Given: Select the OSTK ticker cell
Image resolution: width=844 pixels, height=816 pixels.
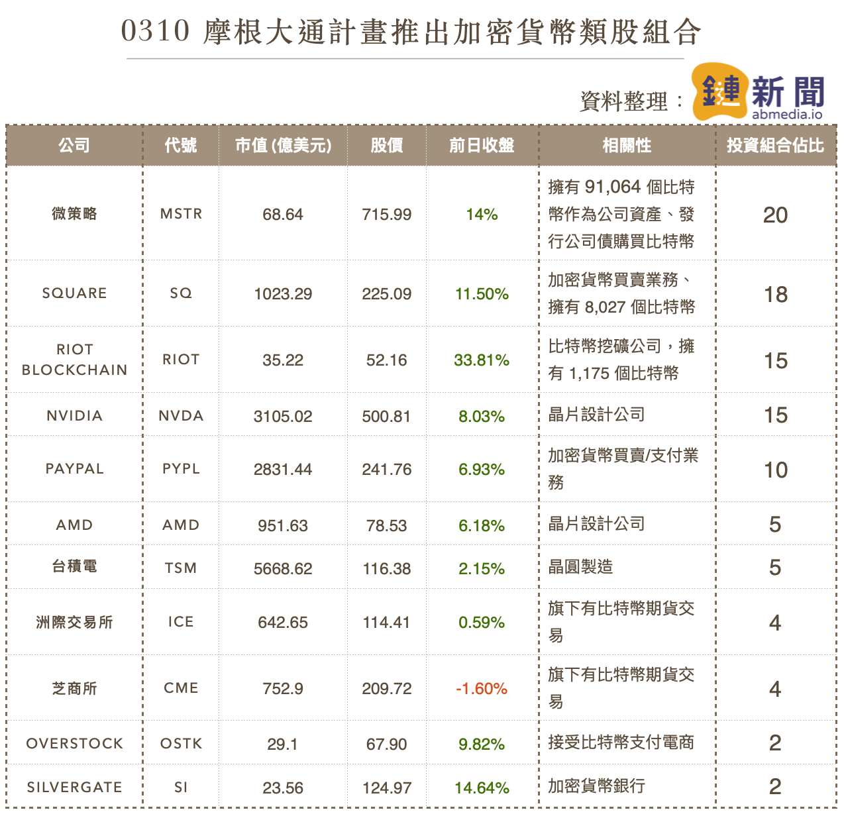Looking at the screenshot, I should click(x=181, y=743).
